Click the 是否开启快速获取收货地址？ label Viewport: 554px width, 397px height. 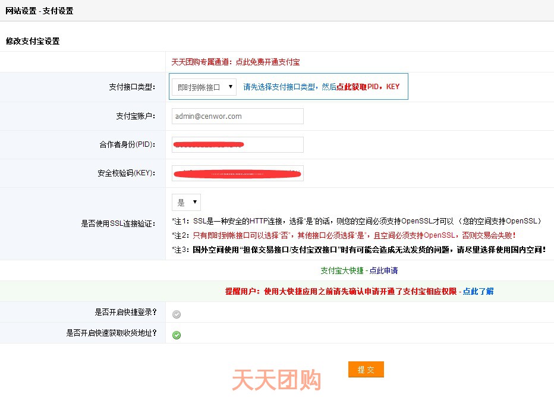(x=111, y=333)
